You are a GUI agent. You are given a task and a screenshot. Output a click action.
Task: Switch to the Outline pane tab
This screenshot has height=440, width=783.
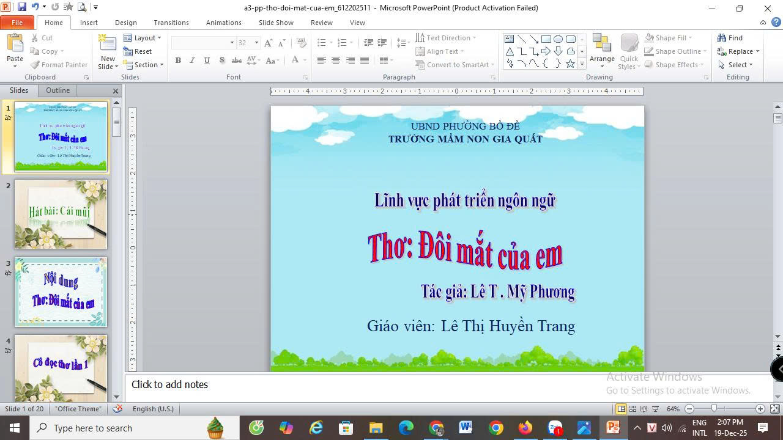coord(58,90)
